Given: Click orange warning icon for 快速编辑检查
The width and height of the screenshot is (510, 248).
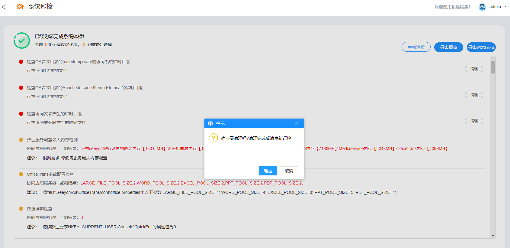Looking at the screenshot, I should [21, 209].
